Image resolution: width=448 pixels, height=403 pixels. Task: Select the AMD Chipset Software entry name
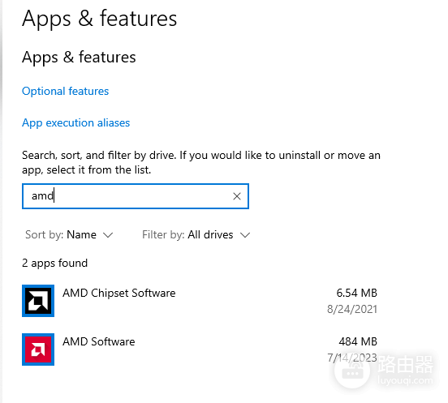(118, 293)
